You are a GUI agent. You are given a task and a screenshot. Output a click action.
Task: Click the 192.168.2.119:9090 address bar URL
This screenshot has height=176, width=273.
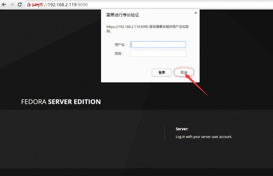[60, 5]
